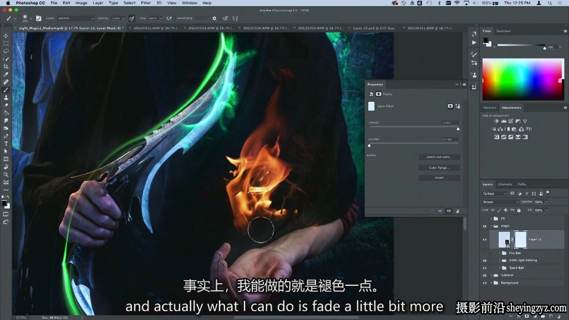Add Levels adjustment icon

(x=504, y=121)
